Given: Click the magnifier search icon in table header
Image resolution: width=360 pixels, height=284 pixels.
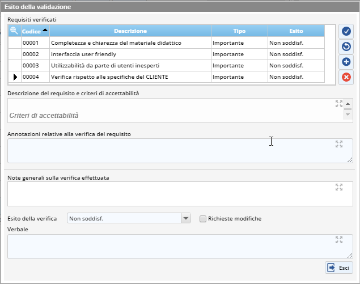Looking at the screenshot, I should [15, 31].
